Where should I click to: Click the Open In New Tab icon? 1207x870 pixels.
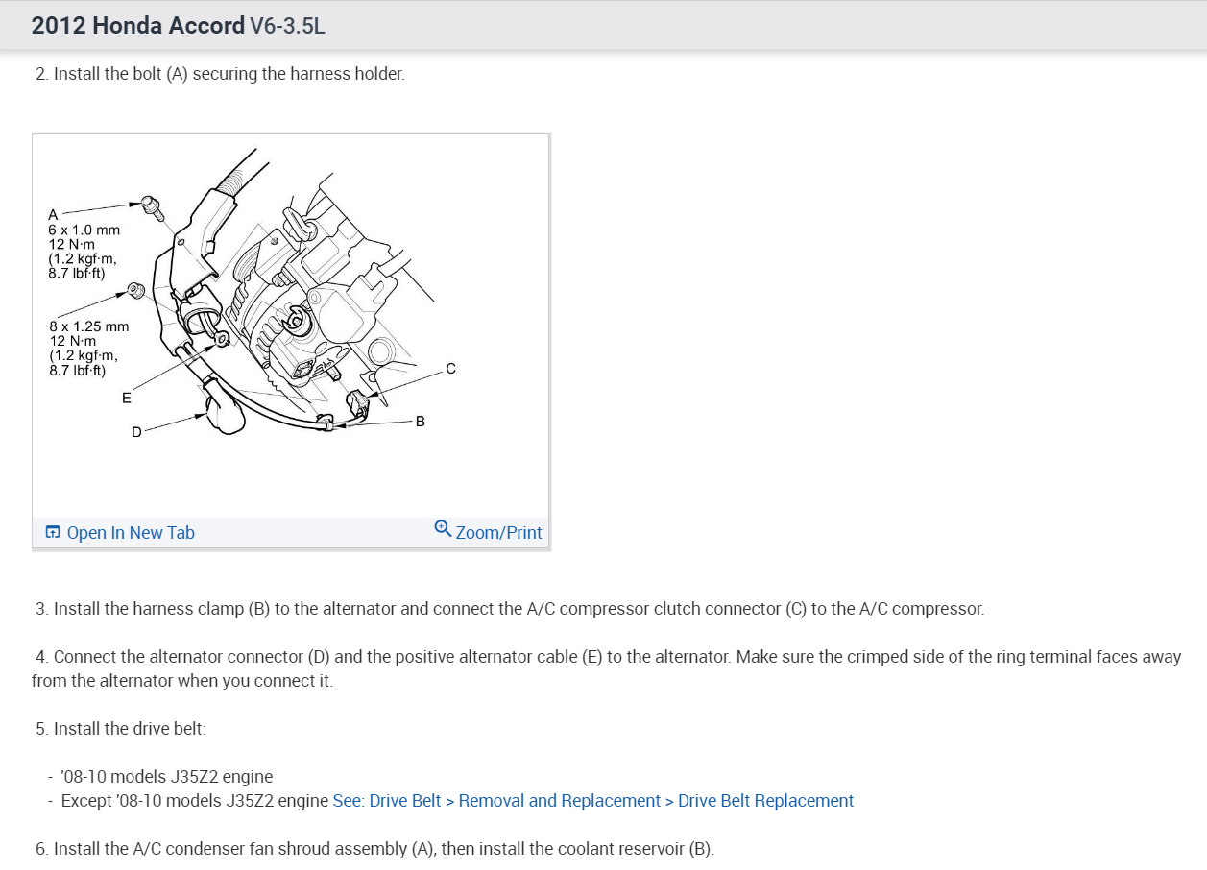[53, 533]
